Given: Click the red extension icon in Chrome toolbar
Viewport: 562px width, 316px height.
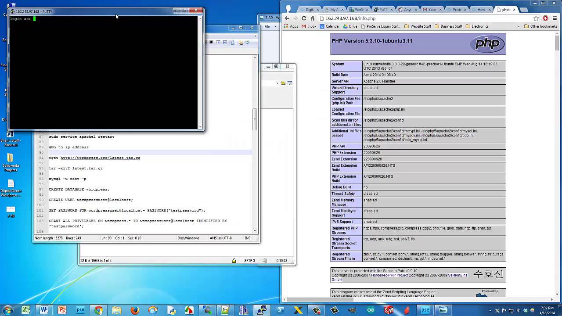Looking at the screenshot, I should pyautogui.click(x=545, y=18).
